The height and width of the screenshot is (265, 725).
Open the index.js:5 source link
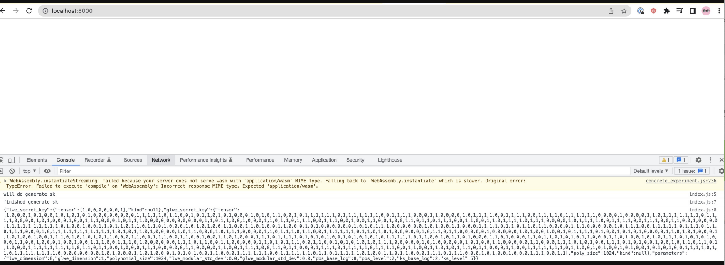pos(703,194)
